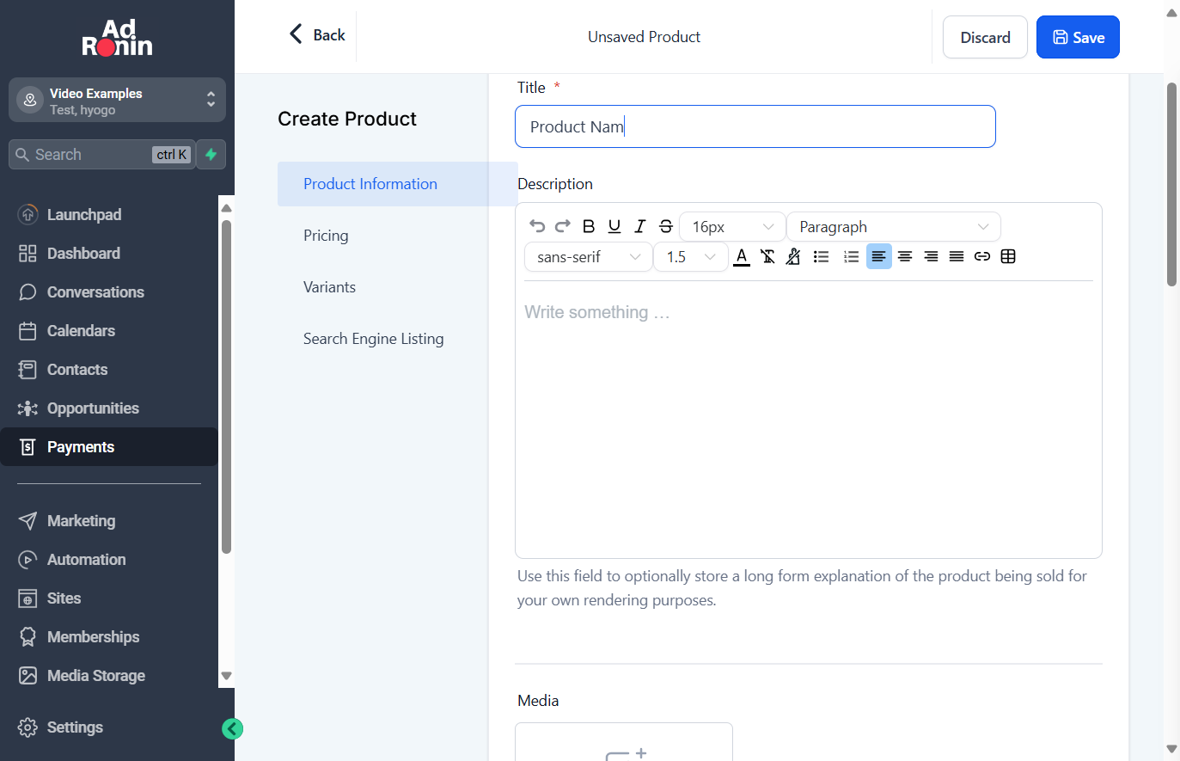Save the unsaved product
Image resolution: width=1180 pixels, height=761 pixels.
[1078, 37]
